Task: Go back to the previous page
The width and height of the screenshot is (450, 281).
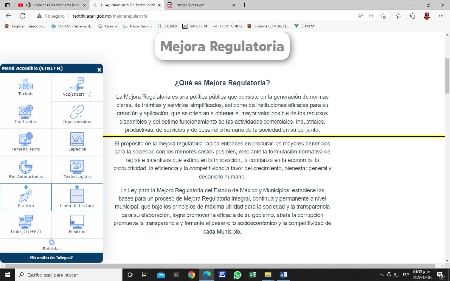Action: (9, 16)
